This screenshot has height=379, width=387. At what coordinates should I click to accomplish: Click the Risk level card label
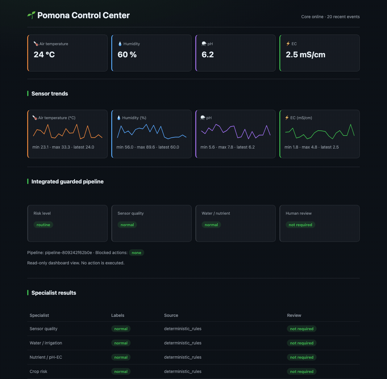coord(42,213)
